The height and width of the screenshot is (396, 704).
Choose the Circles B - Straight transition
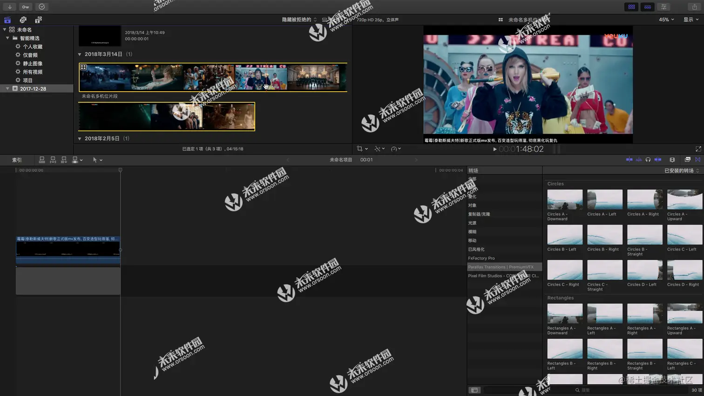coord(645,235)
